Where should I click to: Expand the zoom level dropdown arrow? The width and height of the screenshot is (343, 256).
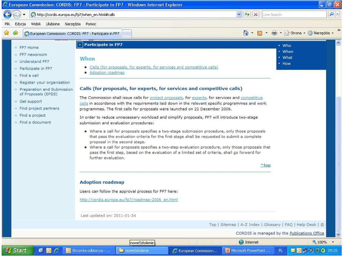333,242
